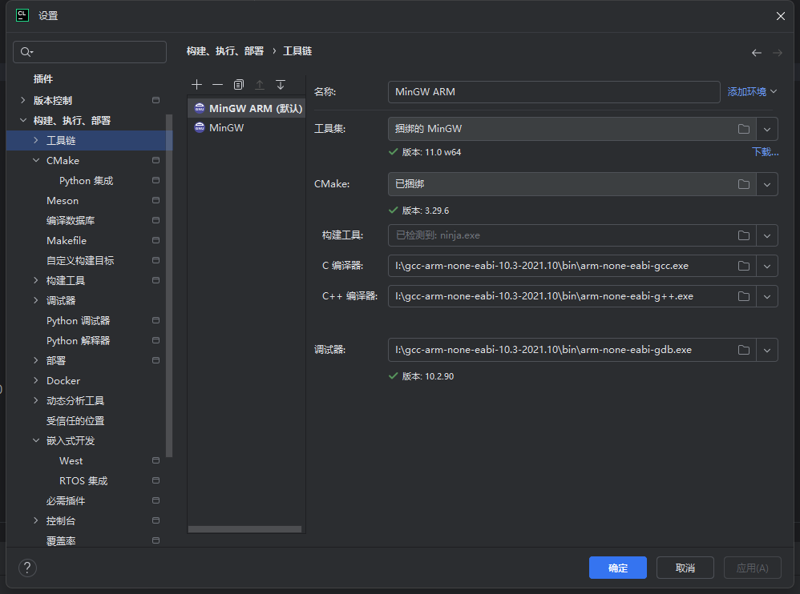
Task: Click project-level marker beside CMake
Action: [x=156, y=160]
